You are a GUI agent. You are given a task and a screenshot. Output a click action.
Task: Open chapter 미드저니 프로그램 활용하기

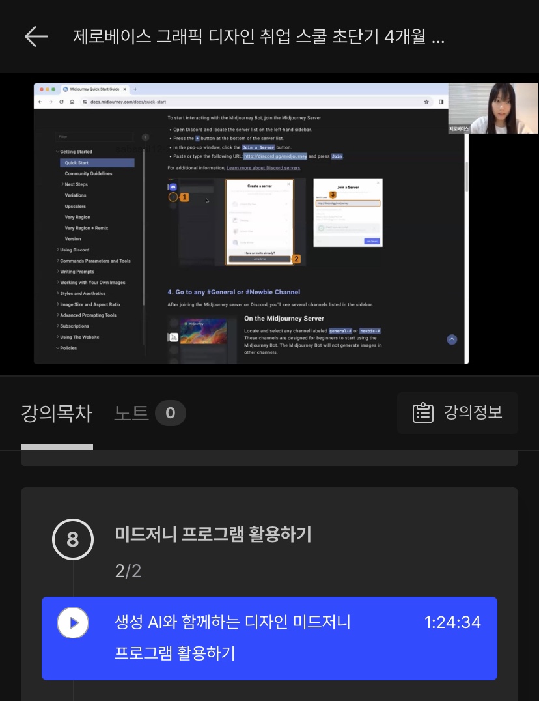click(213, 534)
